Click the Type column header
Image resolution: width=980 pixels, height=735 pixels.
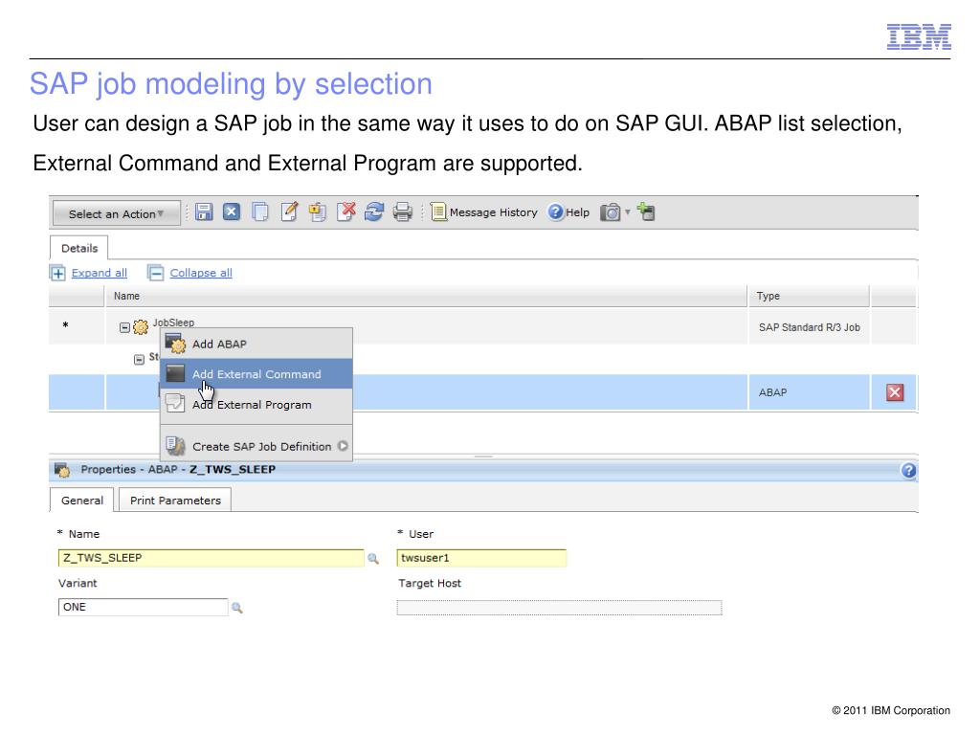click(808, 297)
